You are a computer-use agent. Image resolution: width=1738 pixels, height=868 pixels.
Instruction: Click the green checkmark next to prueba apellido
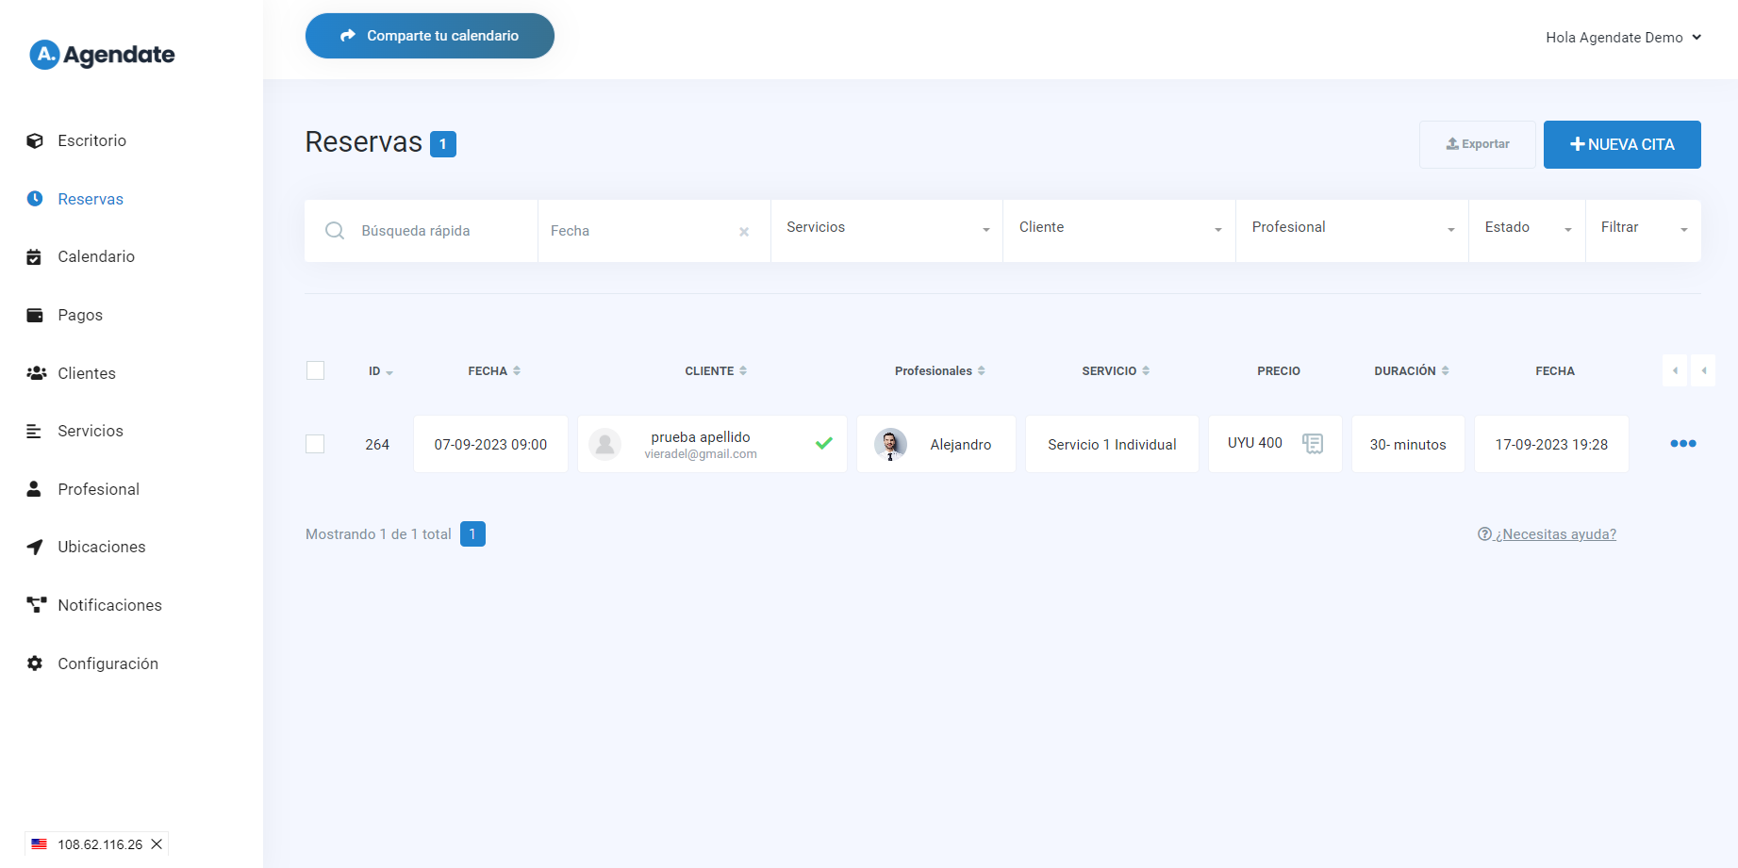point(823,443)
